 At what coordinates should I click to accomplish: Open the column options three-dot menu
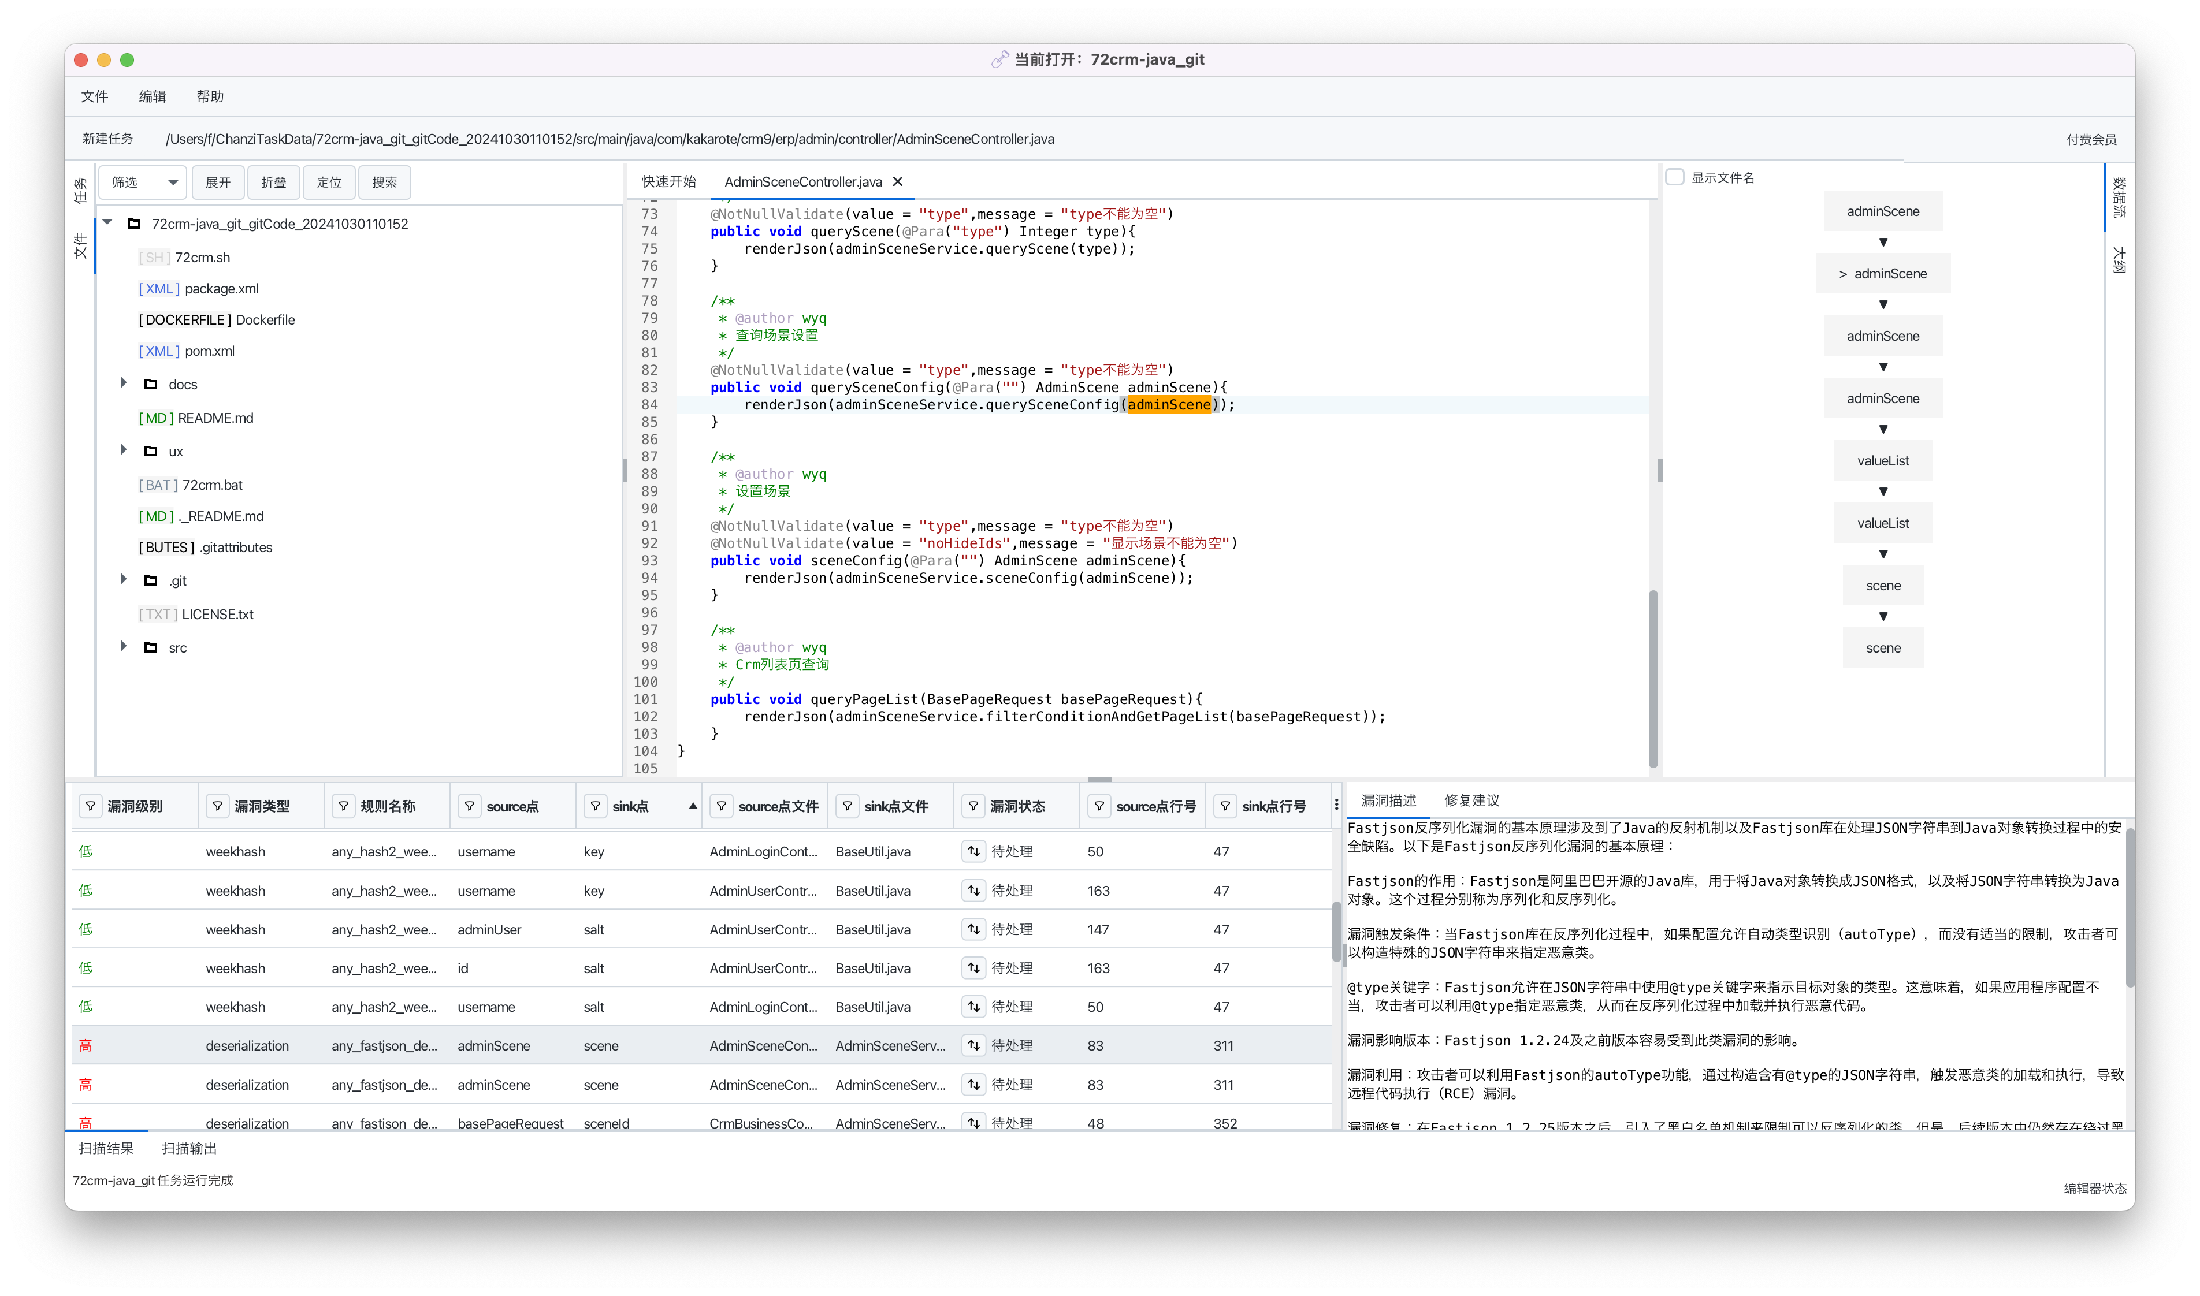click(1335, 805)
